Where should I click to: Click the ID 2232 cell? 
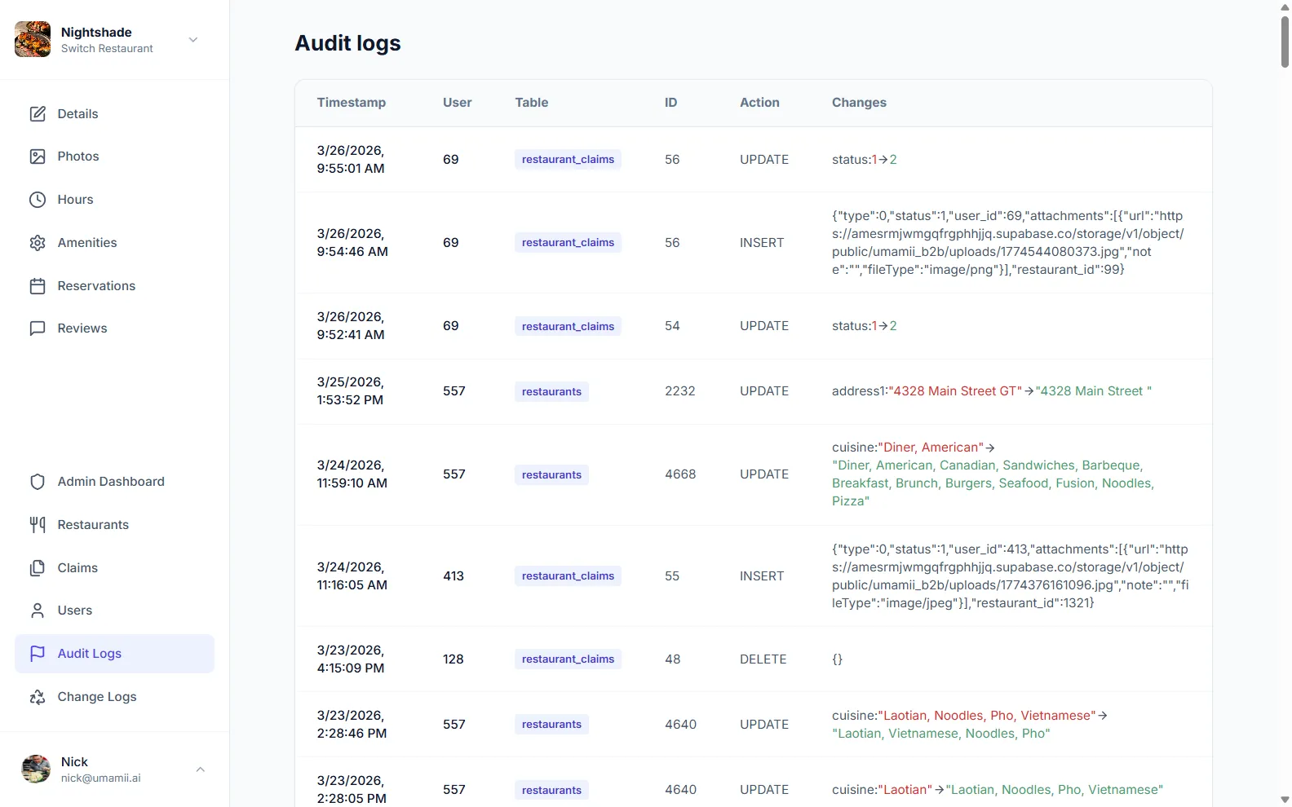pos(680,391)
